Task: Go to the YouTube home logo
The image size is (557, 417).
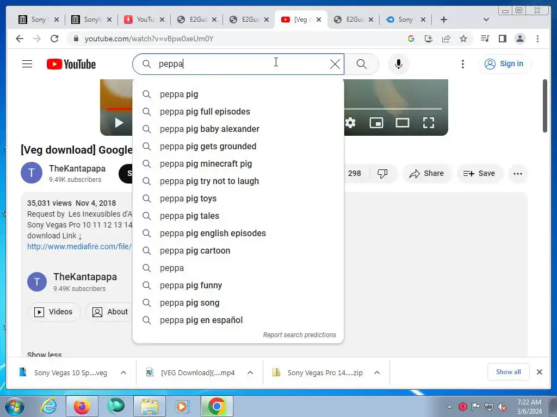Action: pyautogui.click(x=71, y=64)
